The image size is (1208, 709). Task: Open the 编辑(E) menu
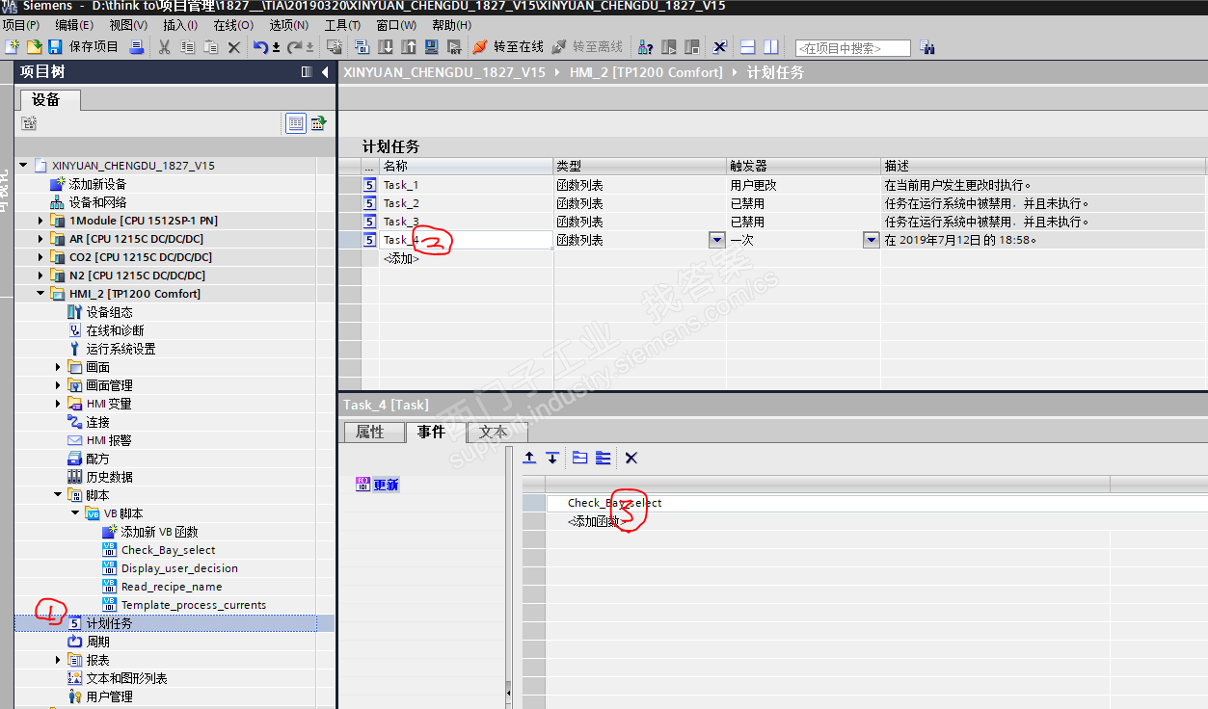74,25
